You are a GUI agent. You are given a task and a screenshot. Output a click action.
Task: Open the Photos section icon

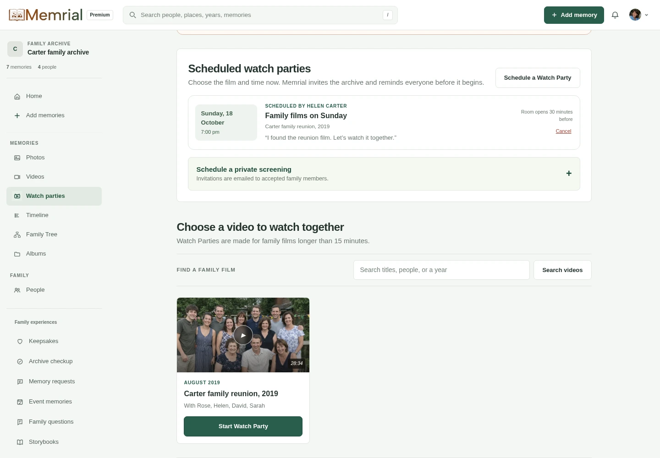click(17, 158)
